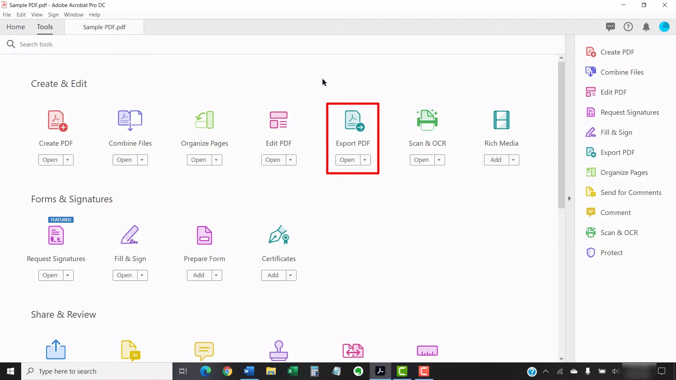The height and width of the screenshot is (380, 676).
Task: Click the Adobe Acrobat taskbar icon
Action: pyautogui.click(x=380, y=371)
